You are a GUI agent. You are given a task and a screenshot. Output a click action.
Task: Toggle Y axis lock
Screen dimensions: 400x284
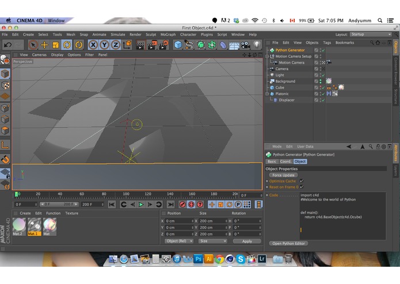tap(104, 45)
